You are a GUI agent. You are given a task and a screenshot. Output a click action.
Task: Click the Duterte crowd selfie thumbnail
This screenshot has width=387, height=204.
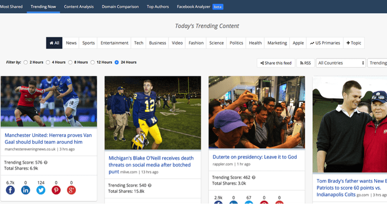click(x=257, y=112)
